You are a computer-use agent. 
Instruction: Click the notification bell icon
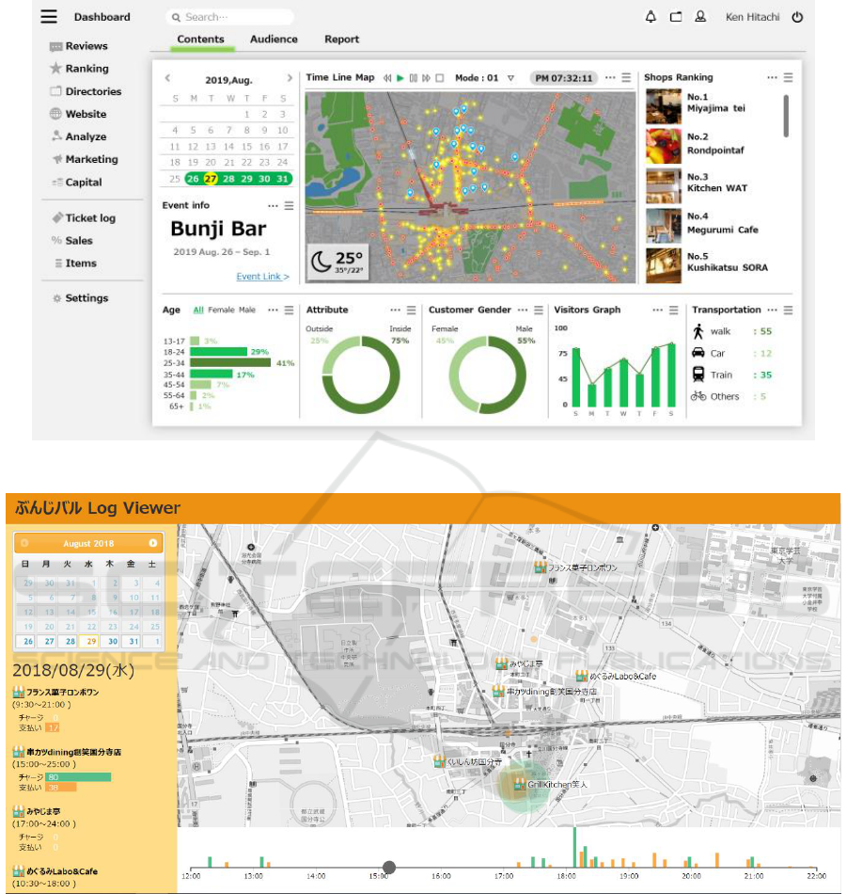(x=651, y=17)
